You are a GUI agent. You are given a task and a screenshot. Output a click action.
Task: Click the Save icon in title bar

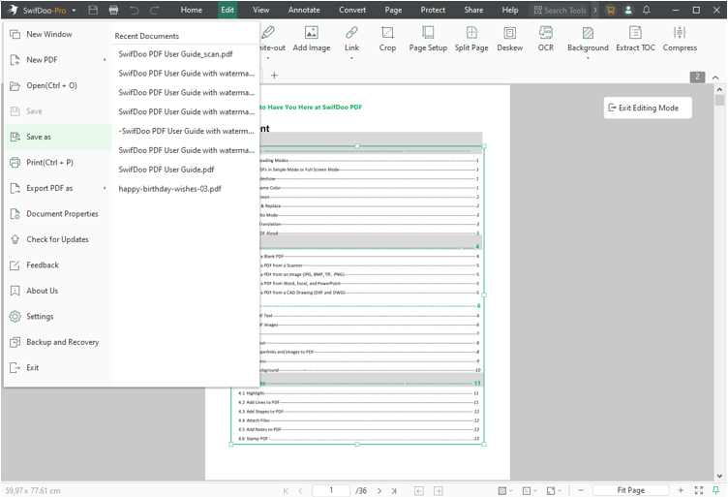[93, 10]
